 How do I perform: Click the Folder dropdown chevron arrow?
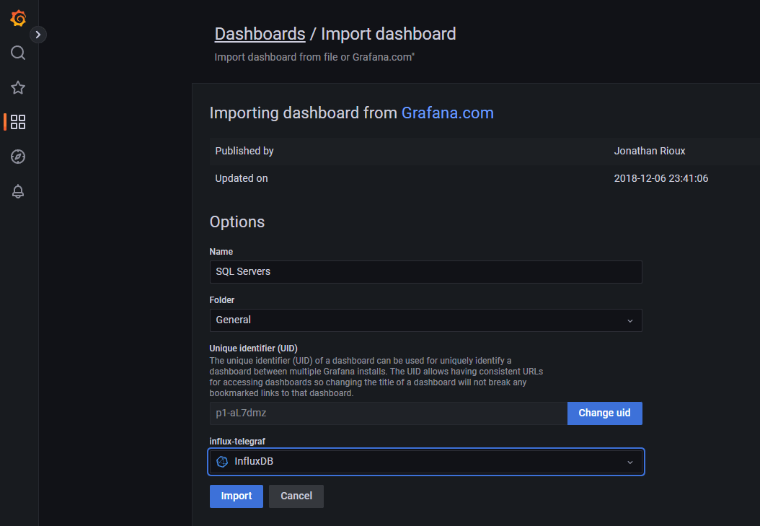[629, 320]
